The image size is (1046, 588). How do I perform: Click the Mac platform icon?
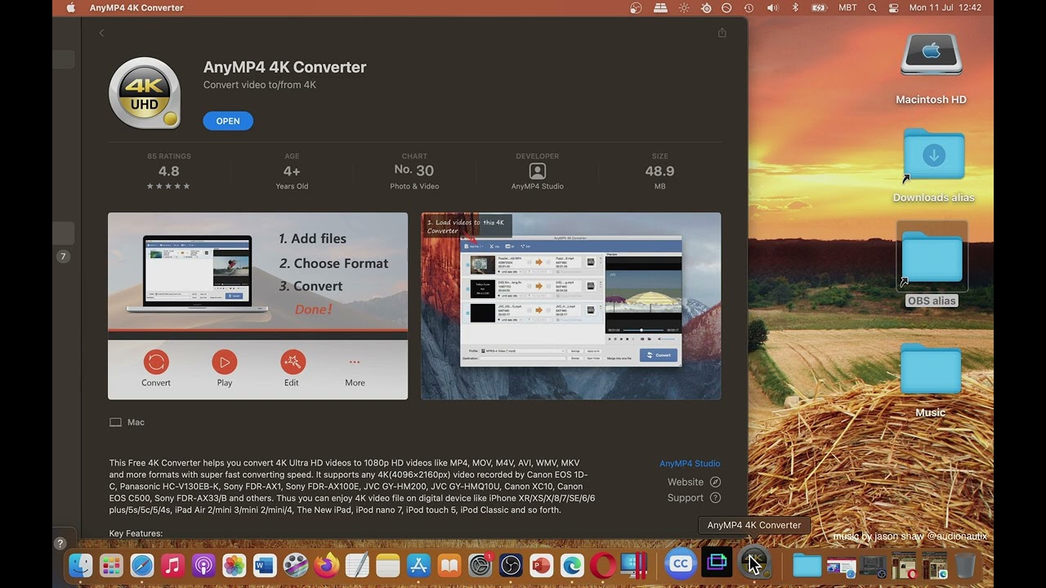[115, 422]
